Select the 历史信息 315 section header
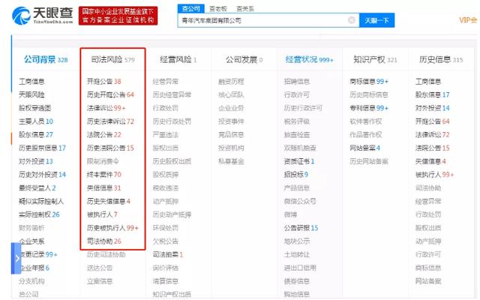 (x=441, y=59)
